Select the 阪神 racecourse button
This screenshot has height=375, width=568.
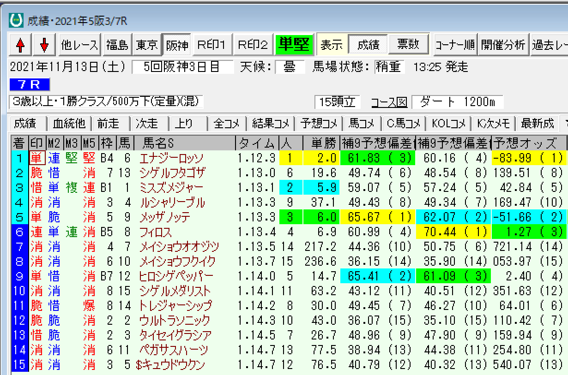[x=177, y=45]
